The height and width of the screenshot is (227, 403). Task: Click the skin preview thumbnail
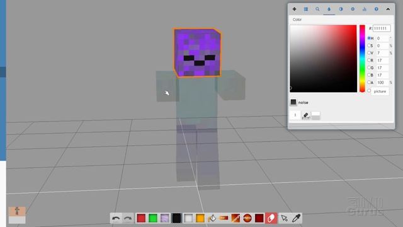17,215
